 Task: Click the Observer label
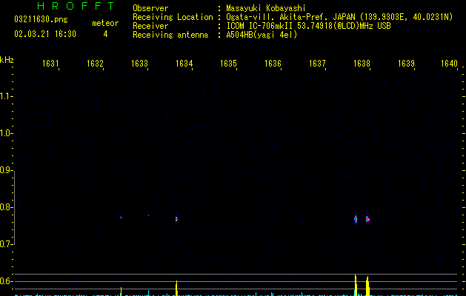150,8
